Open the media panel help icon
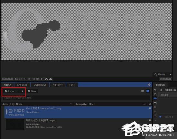 [149, 85]
